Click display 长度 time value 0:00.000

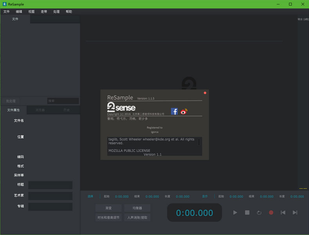(x=297, y=196)
